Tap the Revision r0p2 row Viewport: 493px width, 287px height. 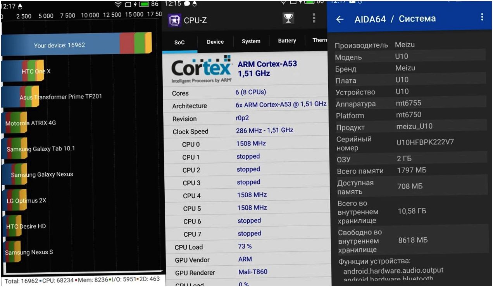pyautogui.click(x=247, y=118)
